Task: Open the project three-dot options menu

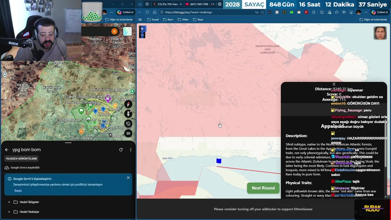Action: [x=131, y=150]
